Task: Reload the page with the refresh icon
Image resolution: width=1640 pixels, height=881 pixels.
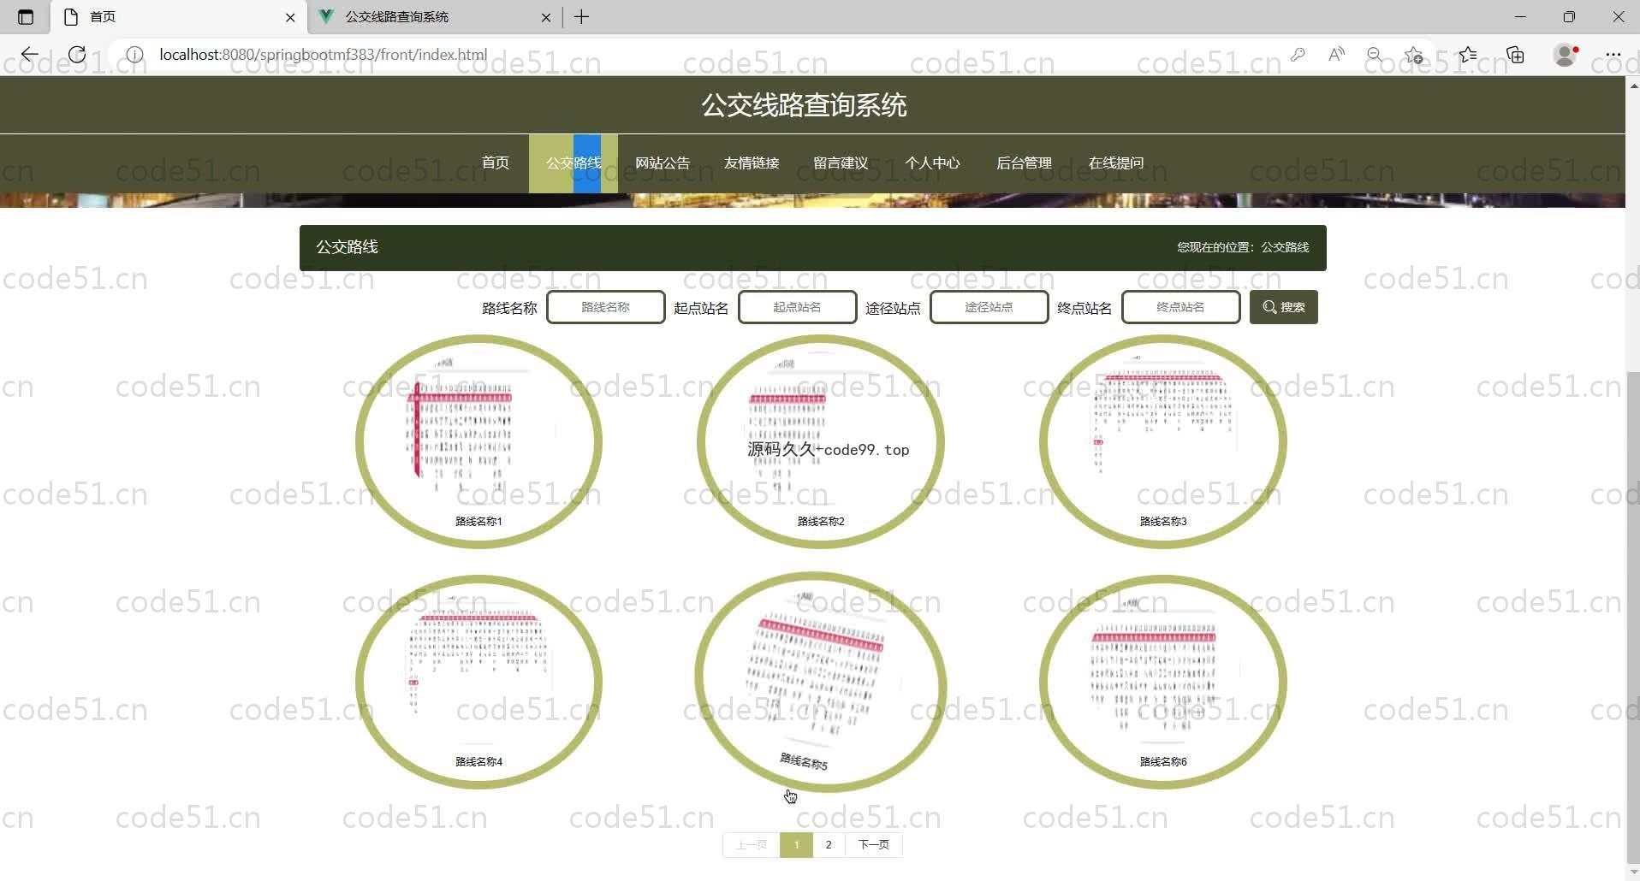Action: pos(77,55)
